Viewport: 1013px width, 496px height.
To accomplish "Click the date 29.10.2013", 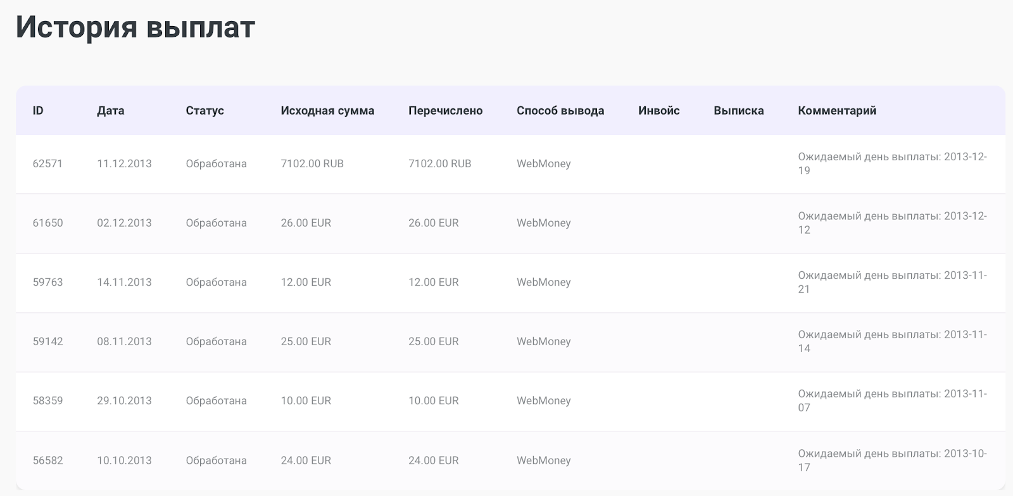I will coord(124,400).
